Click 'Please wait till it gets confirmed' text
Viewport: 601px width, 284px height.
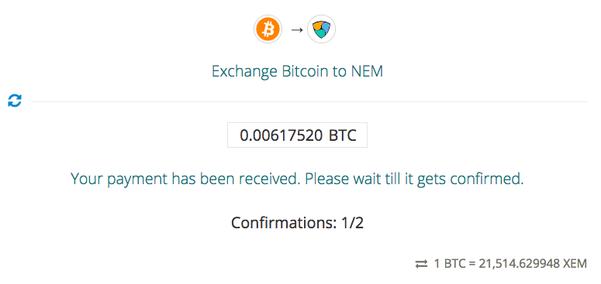414,179
